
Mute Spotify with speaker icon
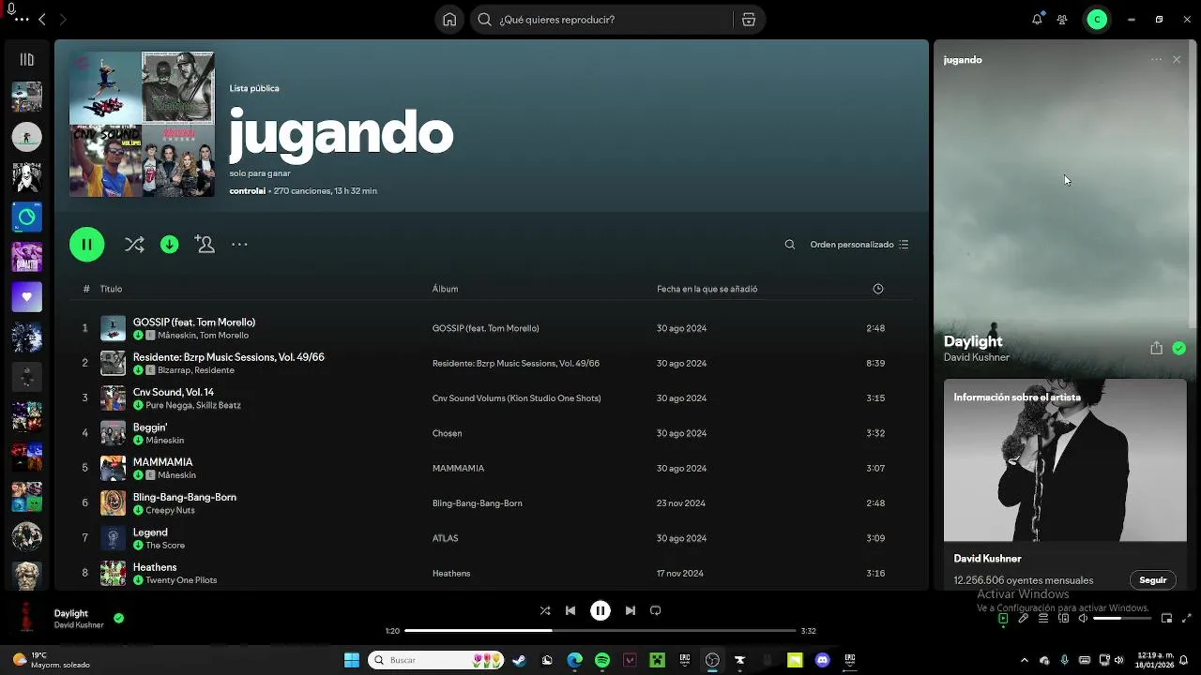pyautogui.click(x=1083, y=619)
